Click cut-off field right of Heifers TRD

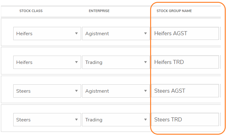coord(220,62)
